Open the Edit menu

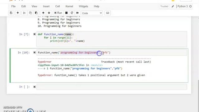click(24, 6)
